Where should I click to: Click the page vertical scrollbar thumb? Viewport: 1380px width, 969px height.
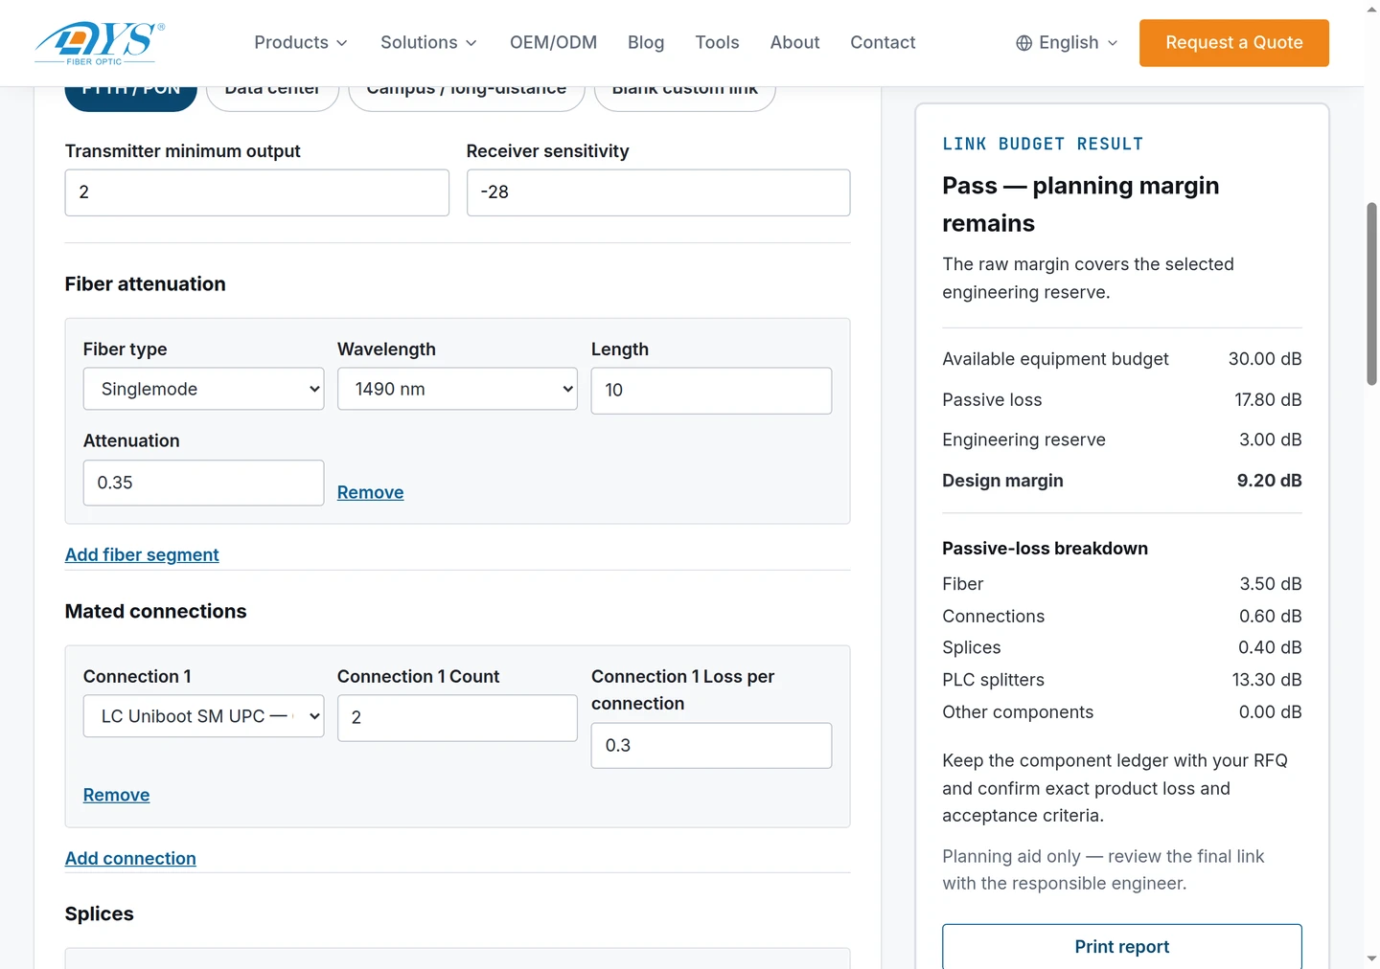[x=1371, y=294]
